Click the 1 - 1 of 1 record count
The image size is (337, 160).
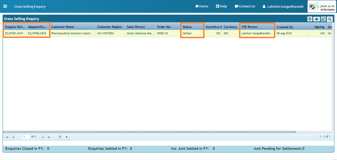point(325,137)
